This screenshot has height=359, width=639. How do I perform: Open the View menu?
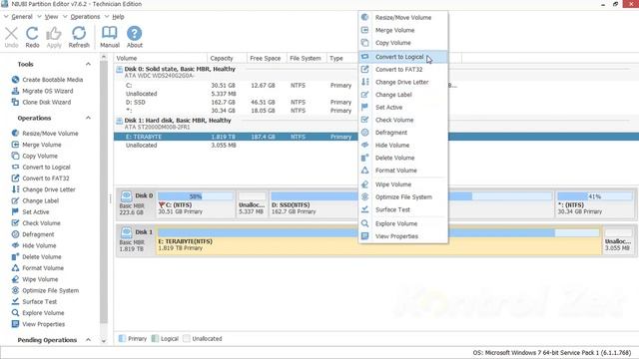pyautogui.click(x=51, y=17)
